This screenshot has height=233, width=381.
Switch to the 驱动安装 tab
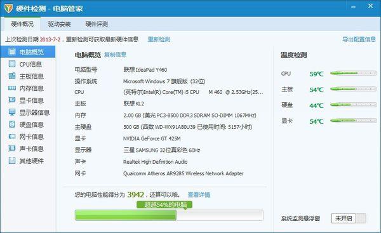pyautogui.click(x=59, y=24)
